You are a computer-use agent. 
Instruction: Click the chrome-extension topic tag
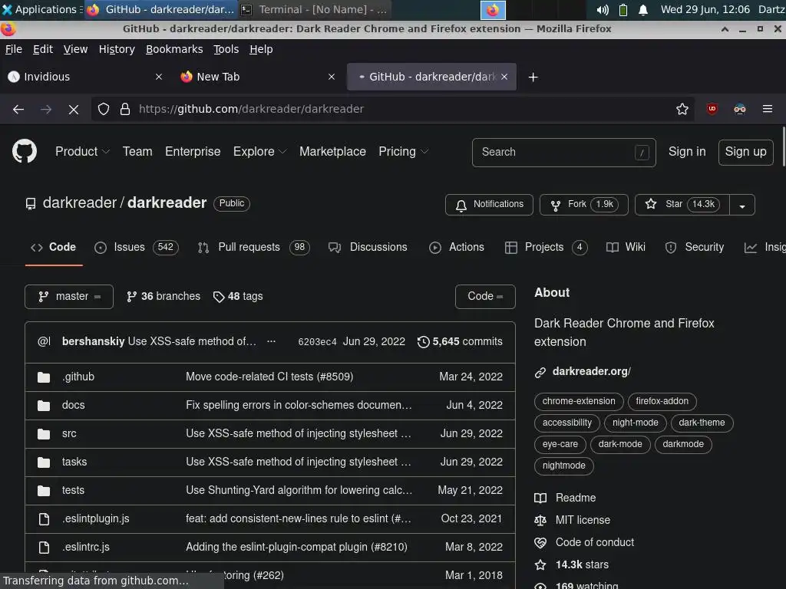579,401
